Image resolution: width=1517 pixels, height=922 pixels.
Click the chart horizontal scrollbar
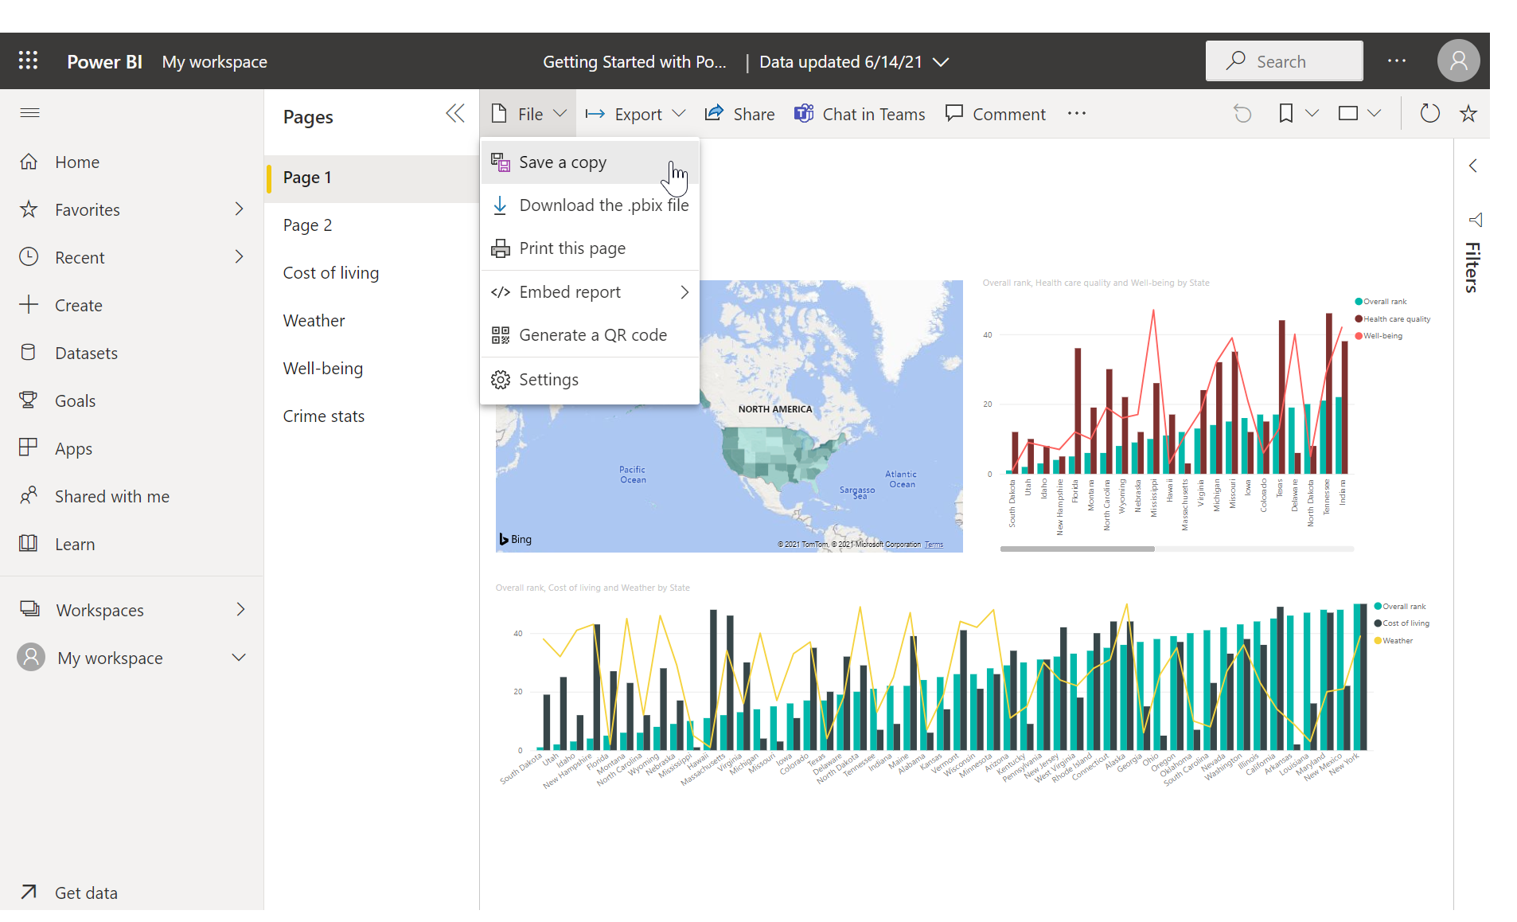click(x=1077, y=549)
